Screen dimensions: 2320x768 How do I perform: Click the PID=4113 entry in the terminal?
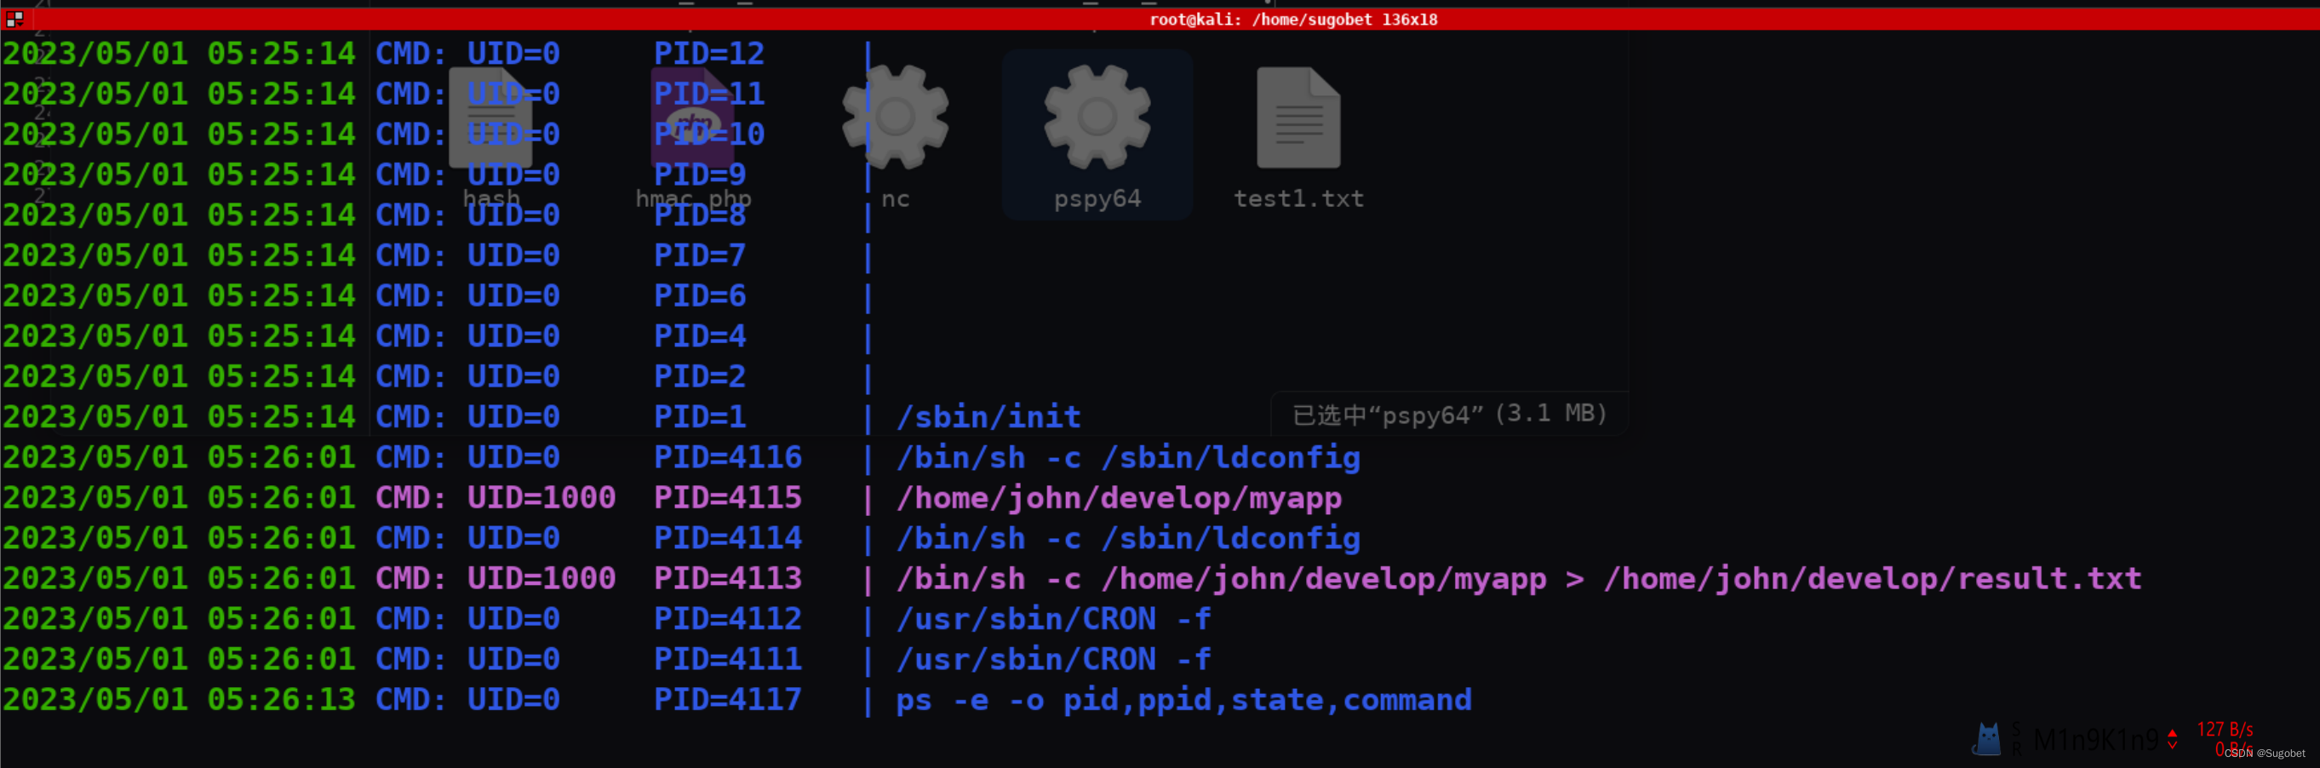tap(728, 578)
